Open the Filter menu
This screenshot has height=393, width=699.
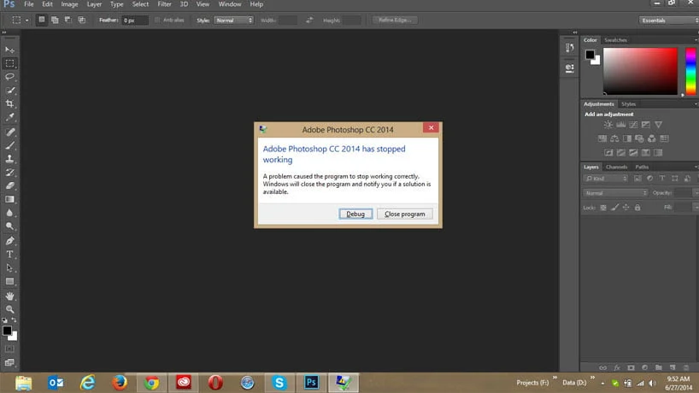[164, 4]
